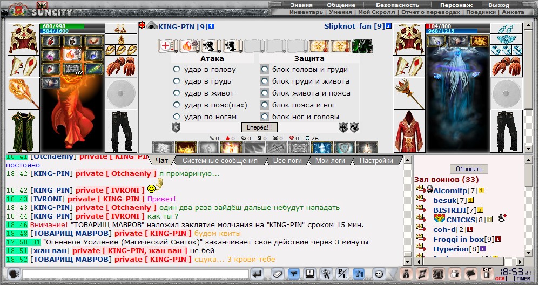The height and width of the screenshot is (286, 539).
Task: Open the 'Общение' top menu
Action: (341, 5)
